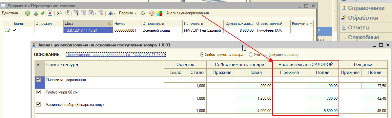
Task: Click new markup value 42,40
Action: [x=375, y=98]
